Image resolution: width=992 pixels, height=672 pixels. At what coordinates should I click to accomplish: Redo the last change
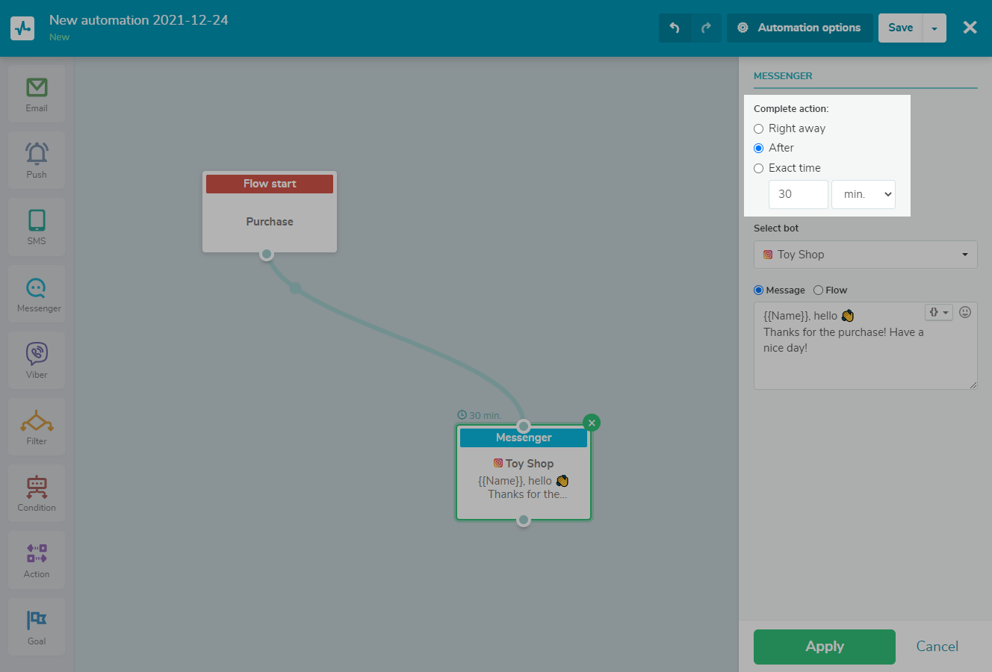706,28
